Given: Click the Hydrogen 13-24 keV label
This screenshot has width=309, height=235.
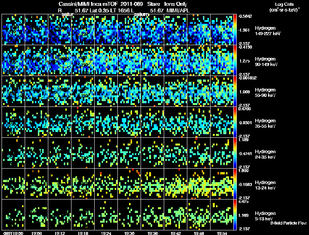Looking at the screenshot, I should 265,185.
